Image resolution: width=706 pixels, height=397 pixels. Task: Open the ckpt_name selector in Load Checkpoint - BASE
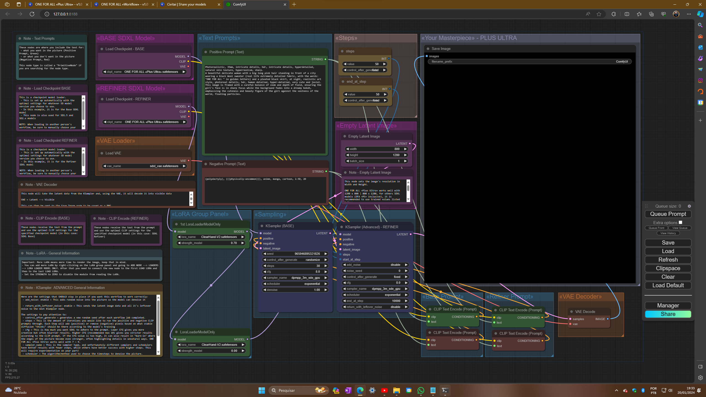(x=145, y=72)
